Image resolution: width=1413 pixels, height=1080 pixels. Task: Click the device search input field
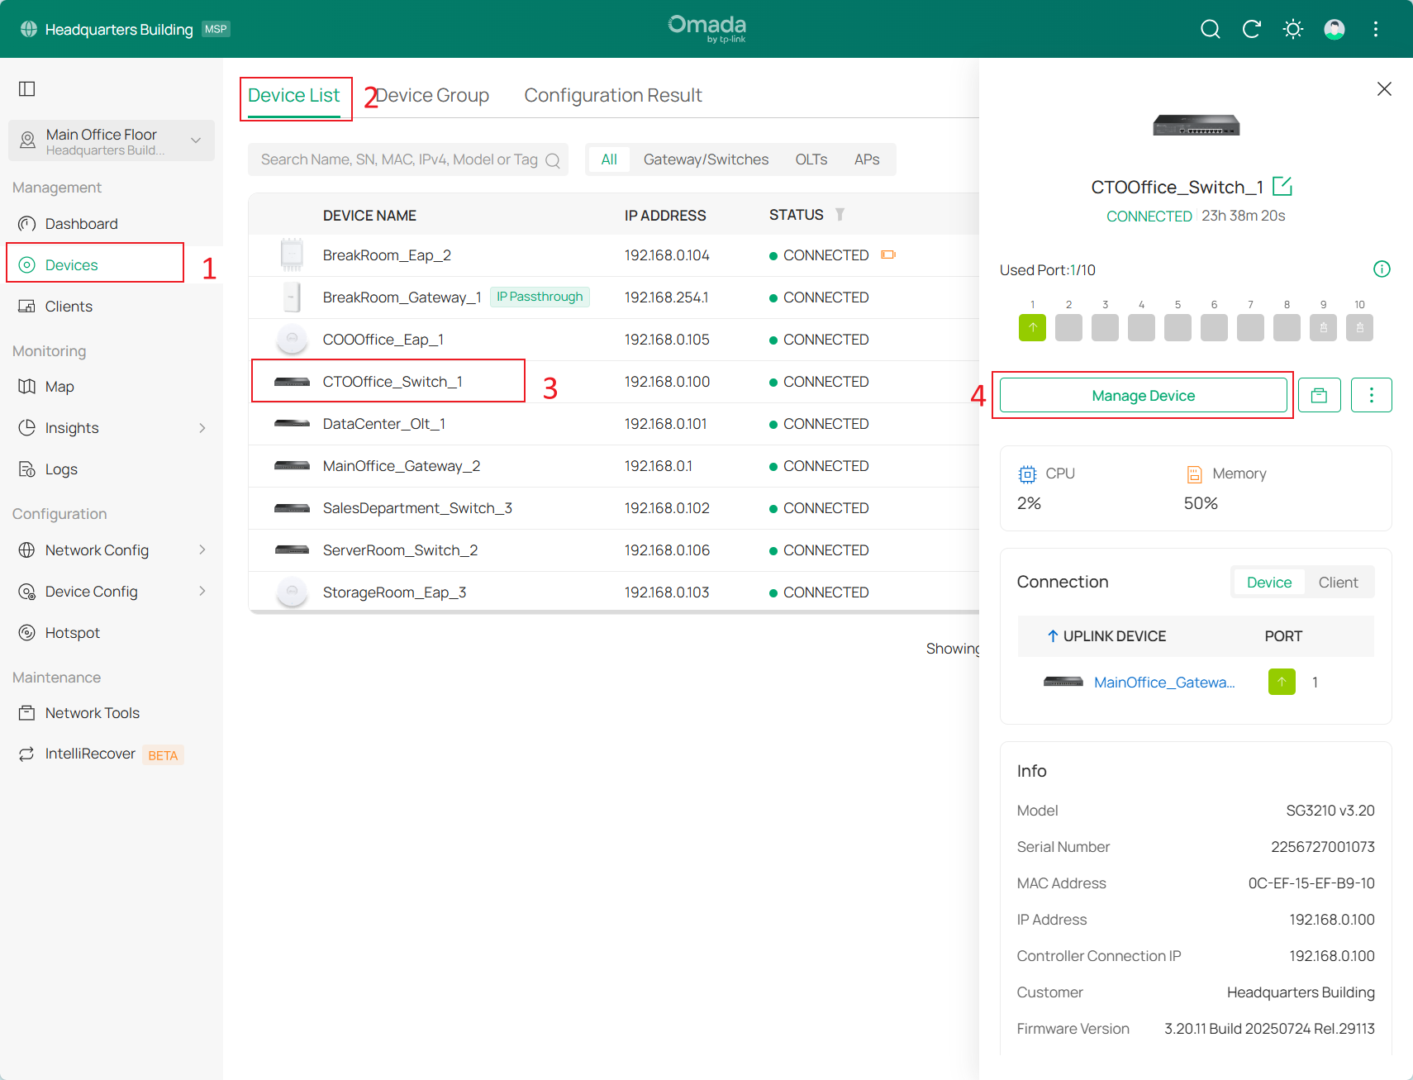[x=399, y=159]
